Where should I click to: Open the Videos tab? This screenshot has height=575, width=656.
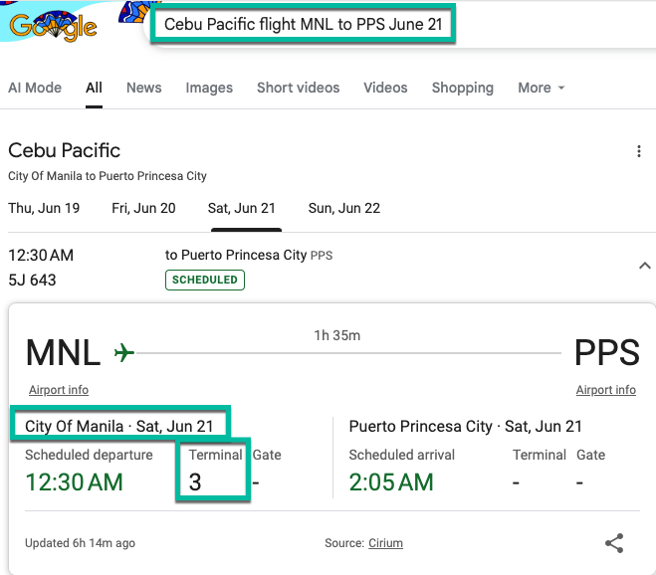pos(385,88)
